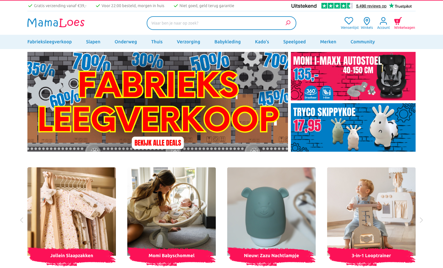Screen dimensions: 443x268
Task: Open the Community menu item
Action: coord(363,42)
